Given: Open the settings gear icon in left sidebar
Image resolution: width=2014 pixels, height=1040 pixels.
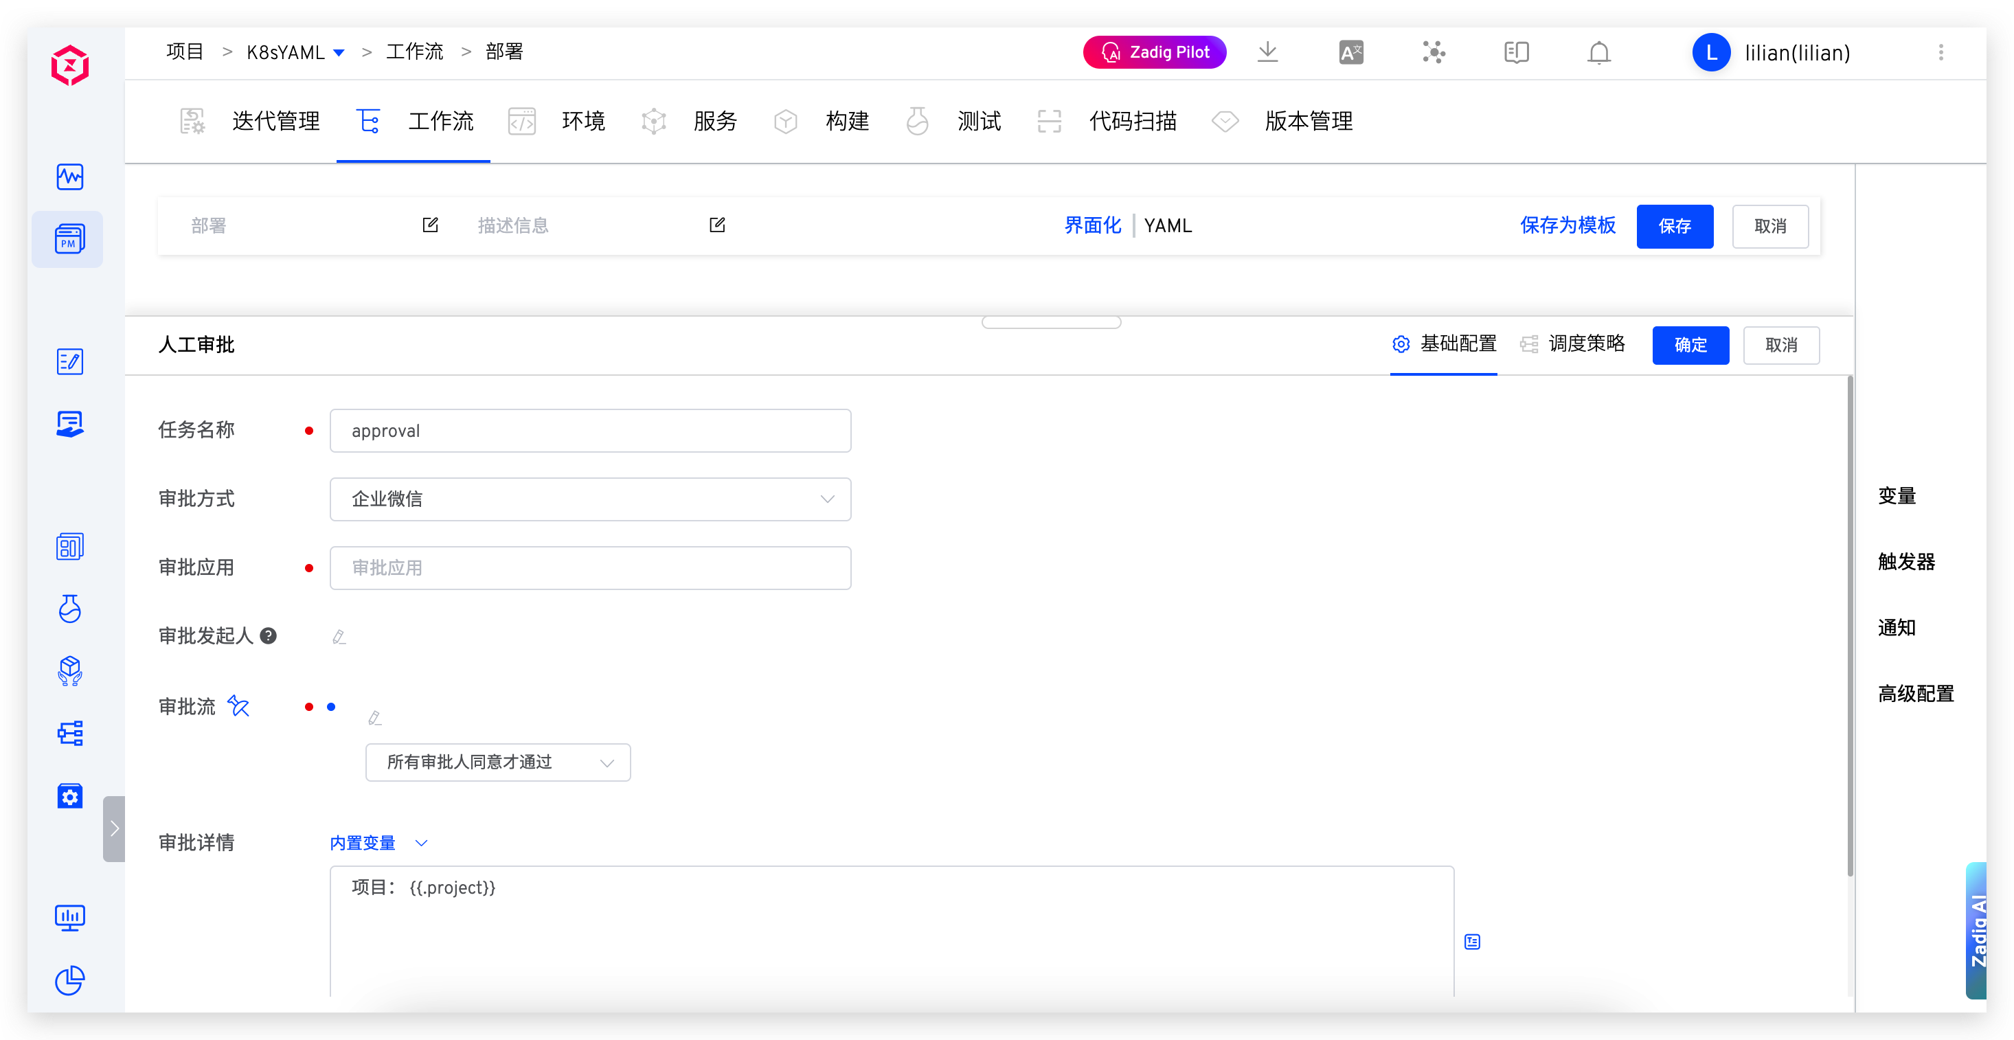Looking at the screenshot, I should [x=69, y=796].
